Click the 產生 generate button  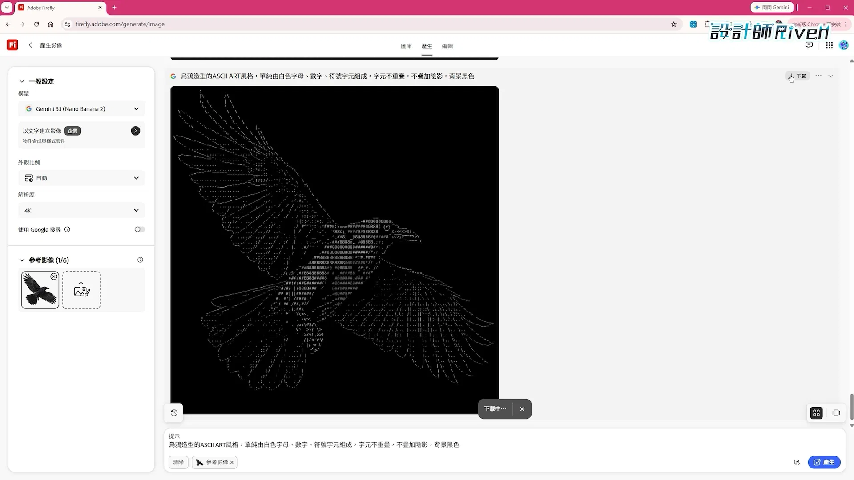pyautogui.click(x=824, y=462)
